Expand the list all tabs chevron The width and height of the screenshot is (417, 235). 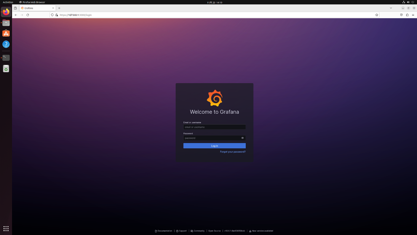coord(391,8)
